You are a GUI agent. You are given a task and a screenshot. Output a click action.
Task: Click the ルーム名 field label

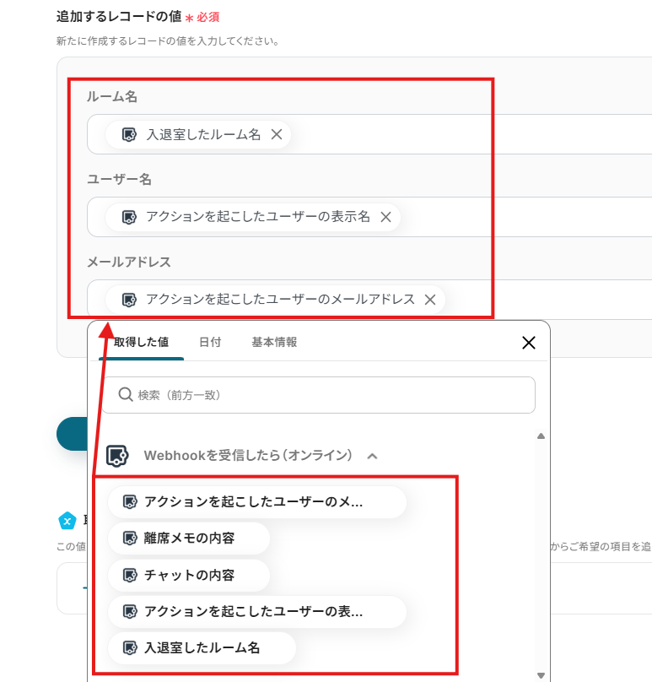pos(112,96)
